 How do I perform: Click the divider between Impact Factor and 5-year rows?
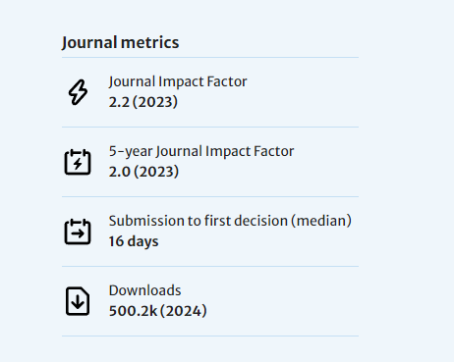(210, 127)
